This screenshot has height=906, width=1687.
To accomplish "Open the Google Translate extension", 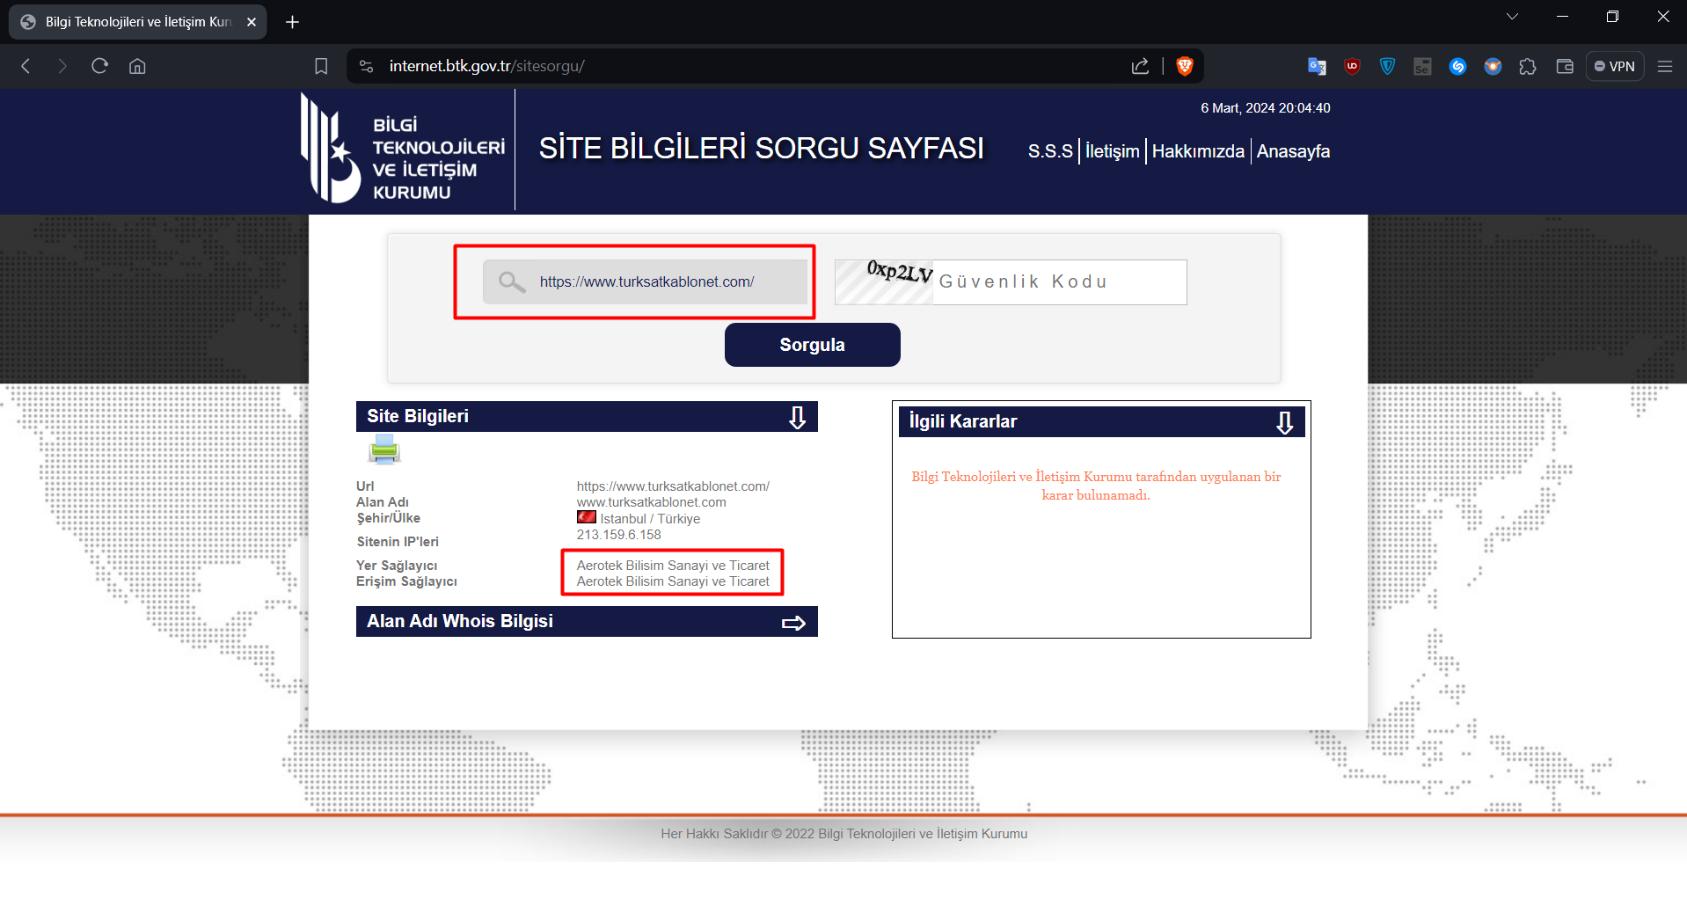I will coord(1317,66).
